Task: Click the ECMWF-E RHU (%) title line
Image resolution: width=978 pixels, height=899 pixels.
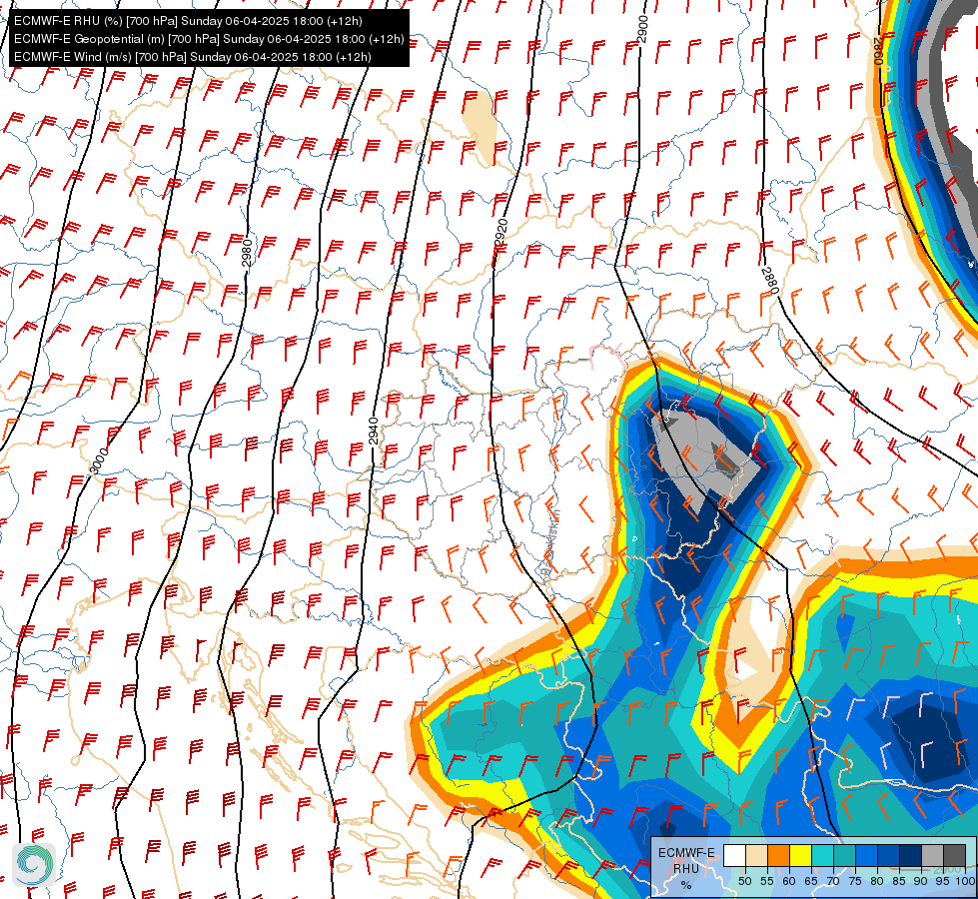Action: [188, 21]
